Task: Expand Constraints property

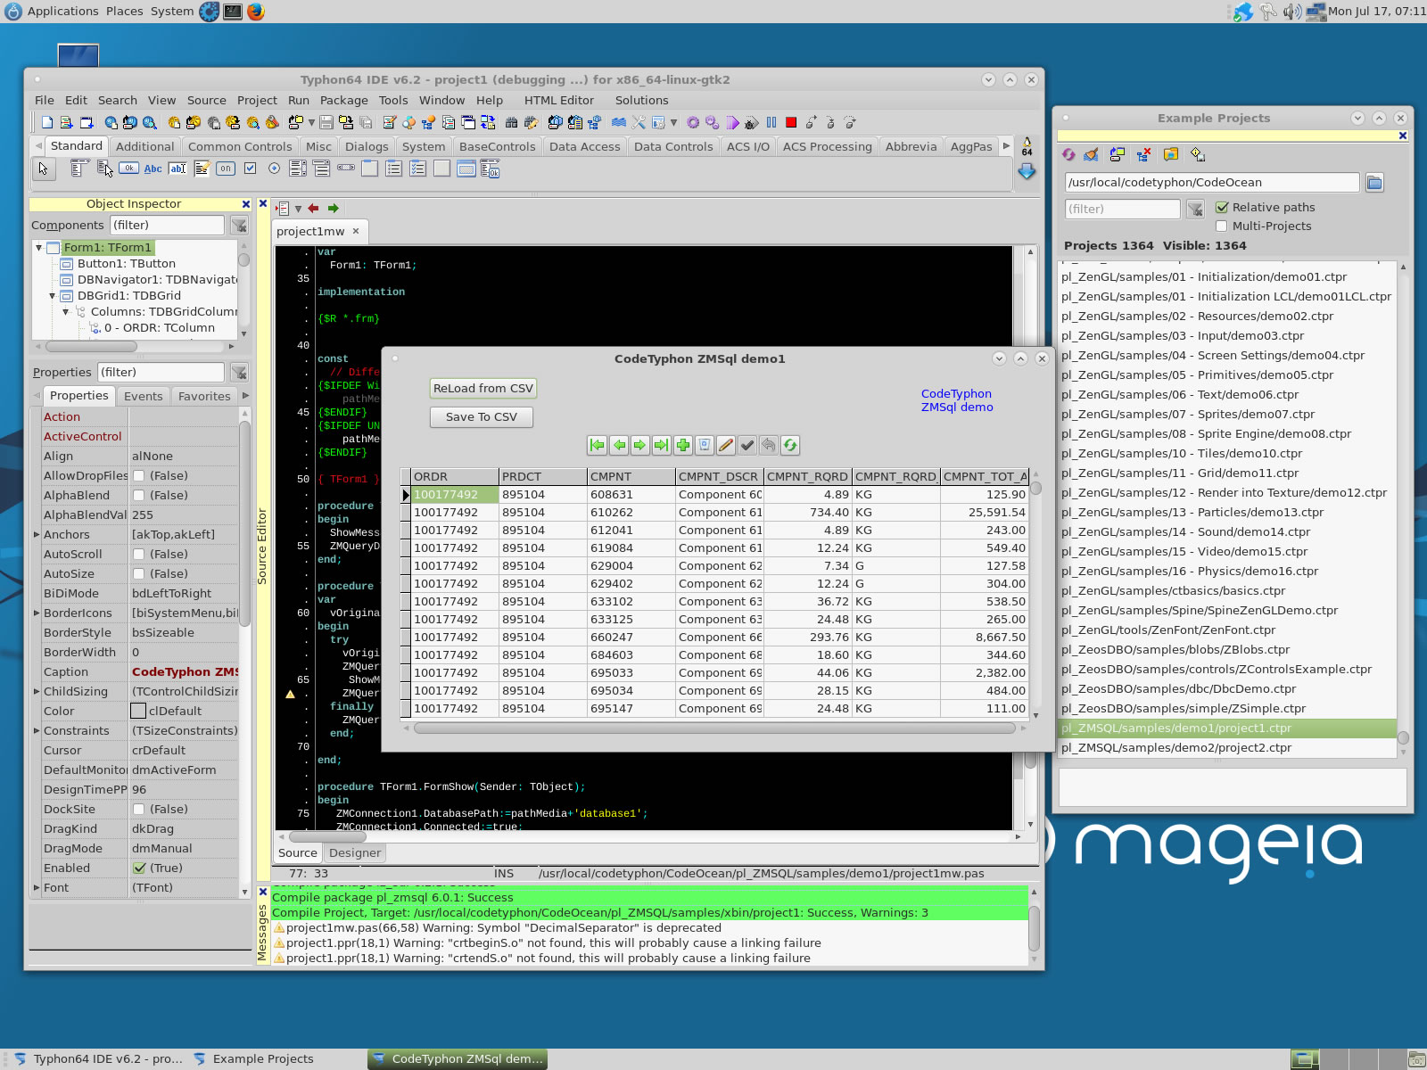Action: [x=37, y=730]
